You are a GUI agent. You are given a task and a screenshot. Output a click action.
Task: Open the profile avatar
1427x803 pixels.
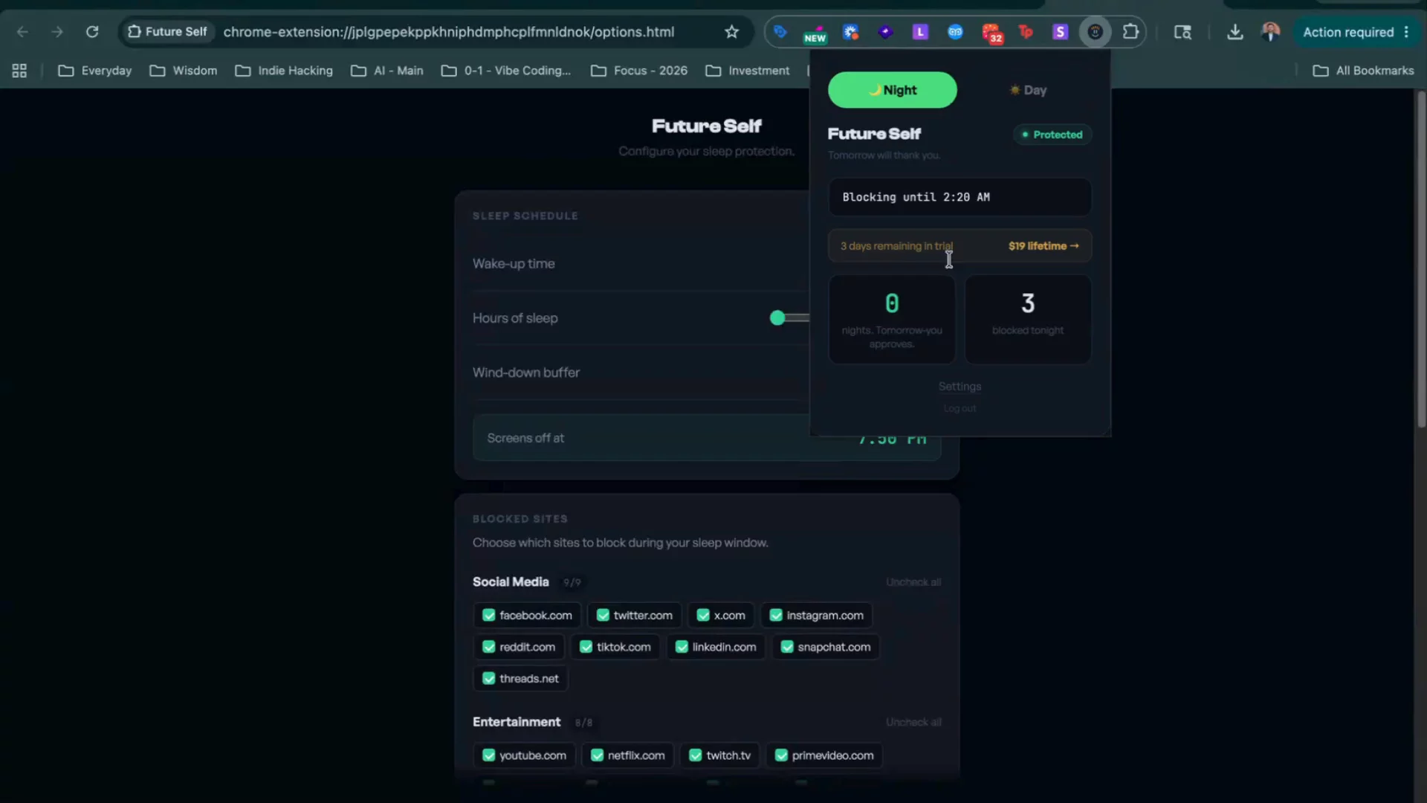pos(1271,32)
